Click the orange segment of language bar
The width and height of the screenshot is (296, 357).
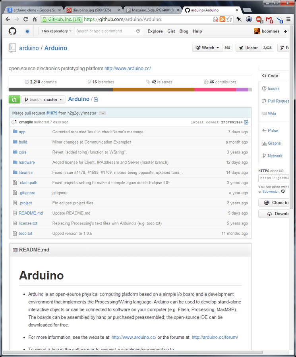click(153, 90)
